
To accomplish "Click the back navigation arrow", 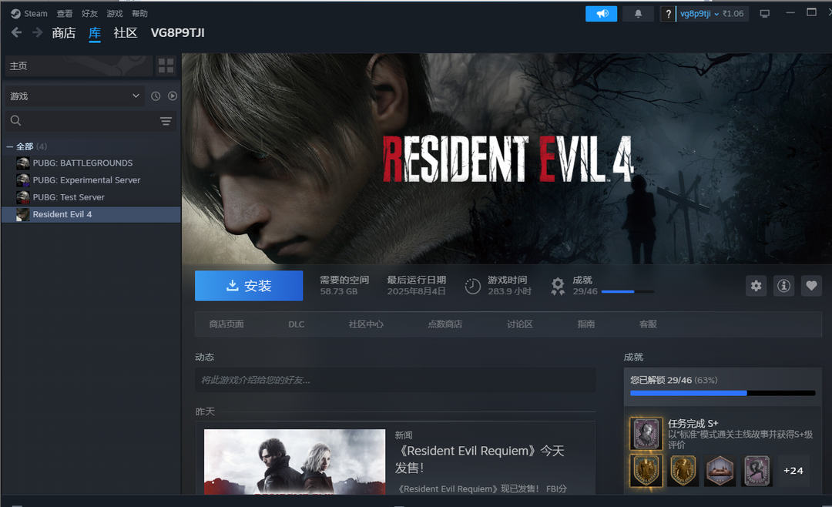I will point(16,32).
